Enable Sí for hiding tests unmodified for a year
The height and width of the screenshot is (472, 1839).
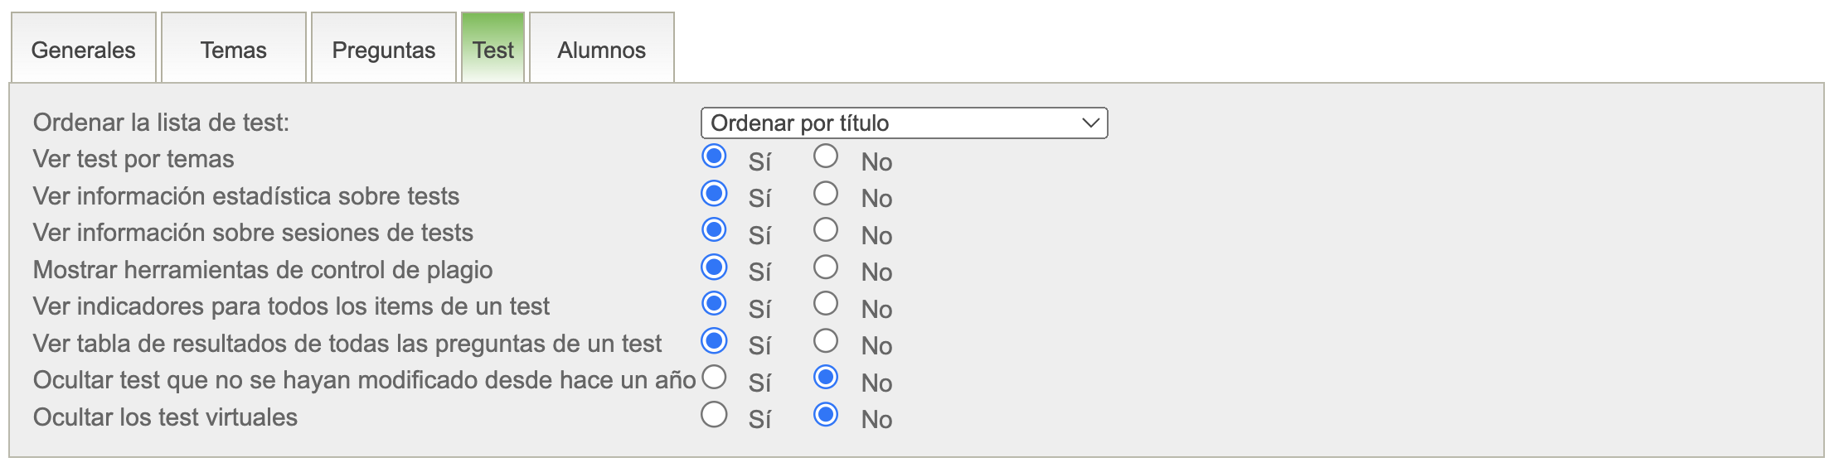714,377
